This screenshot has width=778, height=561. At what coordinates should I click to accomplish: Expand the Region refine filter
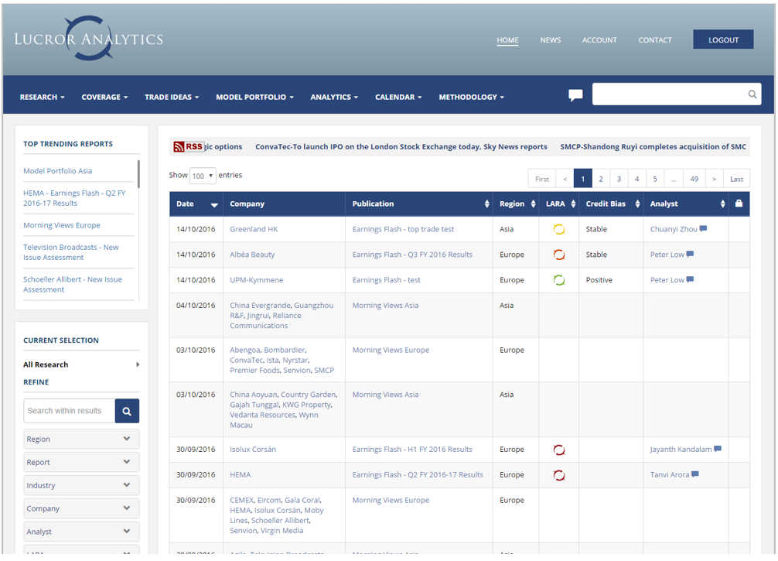click(x=81, y=439)
